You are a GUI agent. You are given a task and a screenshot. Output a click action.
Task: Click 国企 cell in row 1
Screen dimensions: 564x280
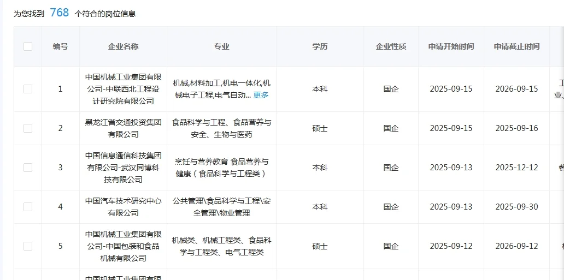[x=391, y=89]
